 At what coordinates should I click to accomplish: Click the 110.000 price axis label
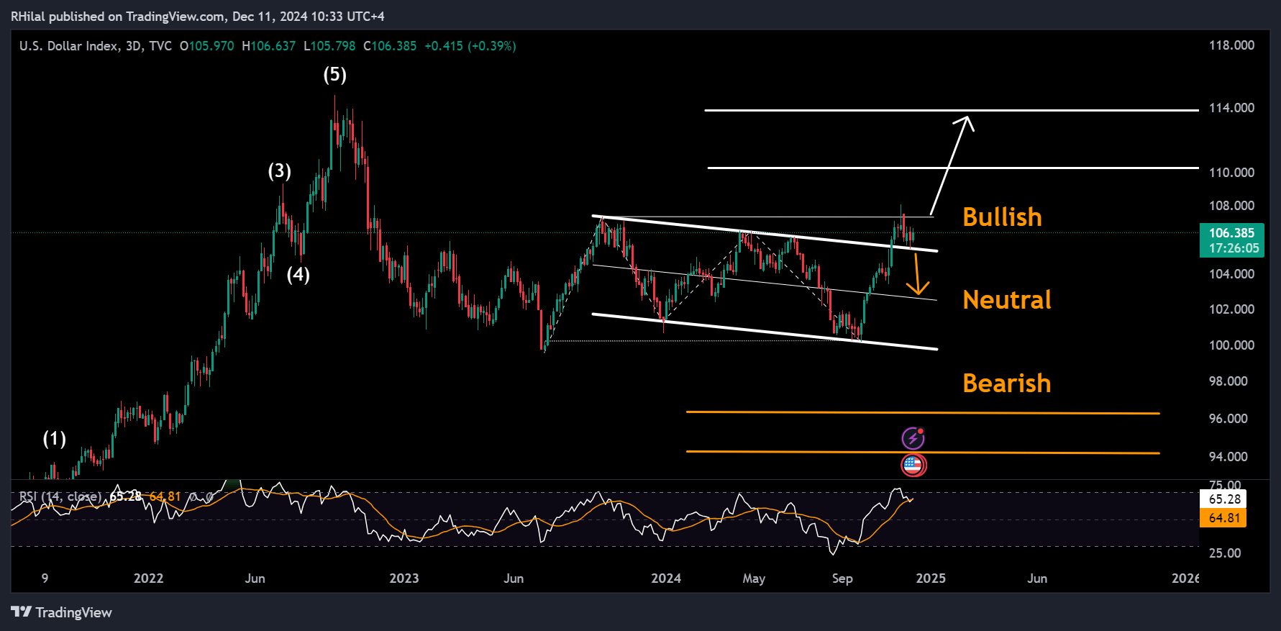1231,173
